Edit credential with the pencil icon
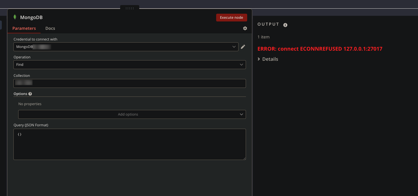This screenshot has width=418, height=196. pyautogui.click(x=243, y=47)
